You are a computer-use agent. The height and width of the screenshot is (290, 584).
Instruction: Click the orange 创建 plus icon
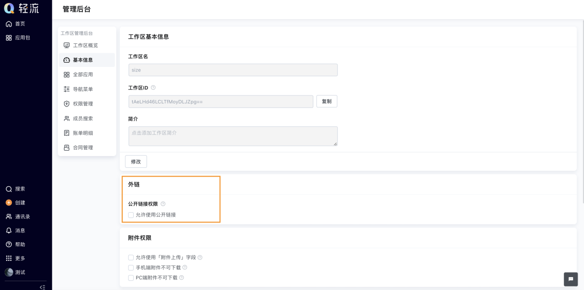click(9, 203)
